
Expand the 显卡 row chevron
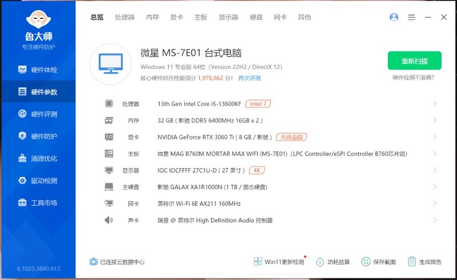pos(435,136)
